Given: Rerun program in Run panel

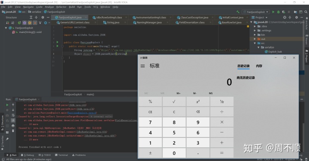Looking at the screenshot, I should click(x=7, y=105).
